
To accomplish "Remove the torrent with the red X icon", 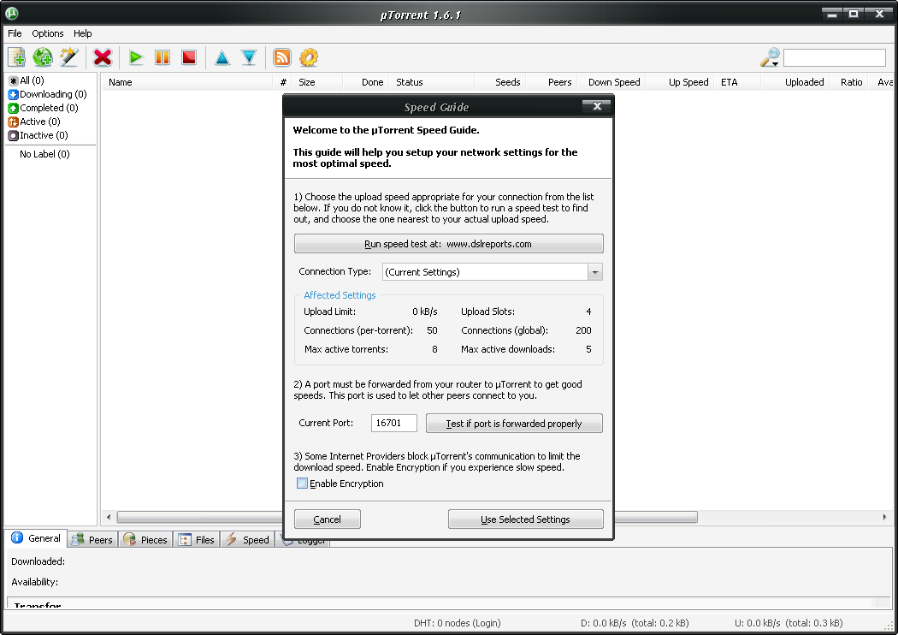I will 103,57.
